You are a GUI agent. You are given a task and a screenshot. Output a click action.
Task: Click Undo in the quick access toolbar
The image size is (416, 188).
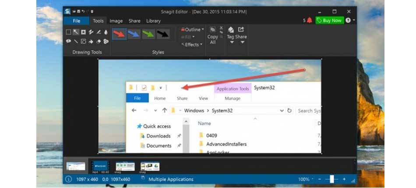83,11
